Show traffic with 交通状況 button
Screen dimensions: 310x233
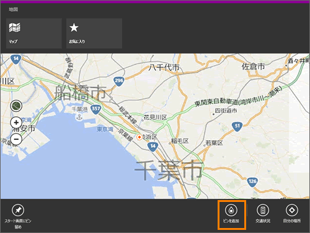coord(263,213)
